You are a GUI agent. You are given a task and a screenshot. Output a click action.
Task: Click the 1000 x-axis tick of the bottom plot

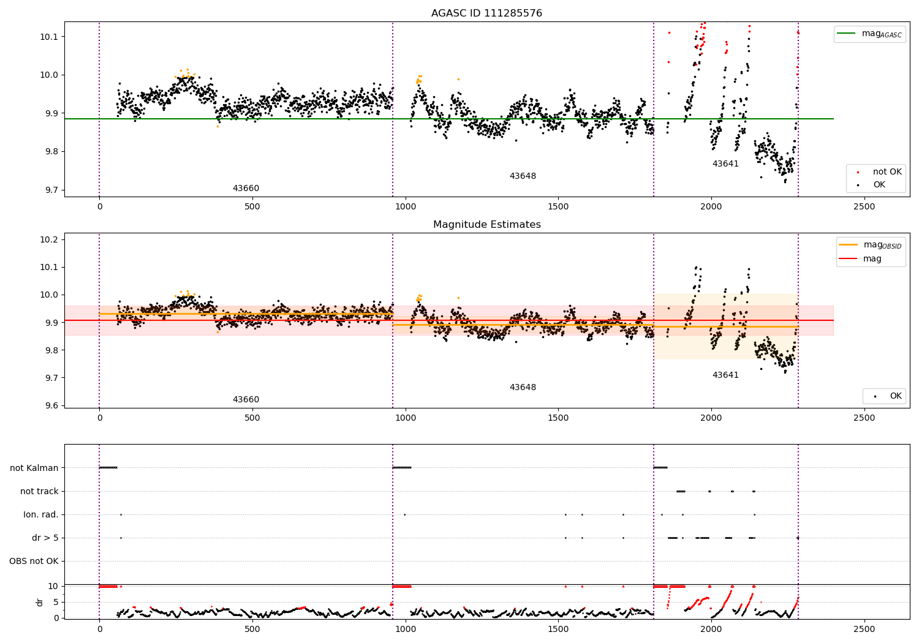tap(405, 629)
